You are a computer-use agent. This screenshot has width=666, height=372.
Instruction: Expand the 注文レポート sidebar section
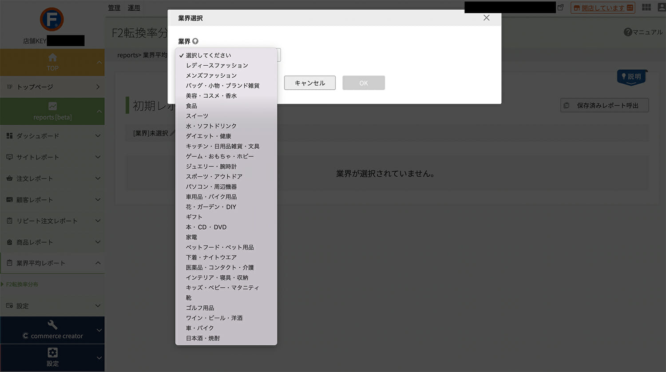(x=52, y=178)
